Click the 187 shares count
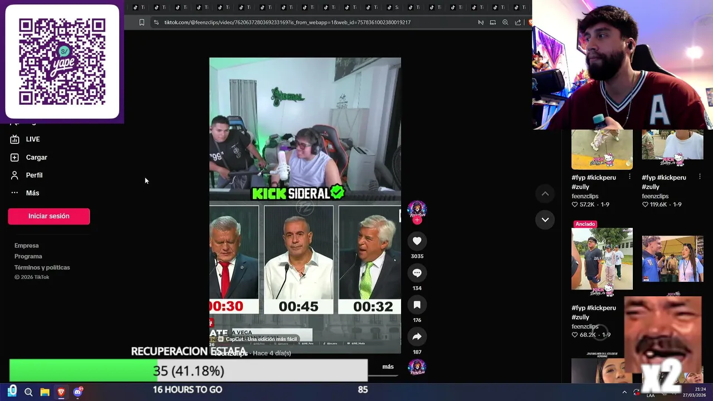The image size is (713, 401). point(417,352)
